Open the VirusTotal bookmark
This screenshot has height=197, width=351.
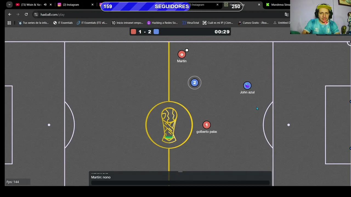coord(191,23)
